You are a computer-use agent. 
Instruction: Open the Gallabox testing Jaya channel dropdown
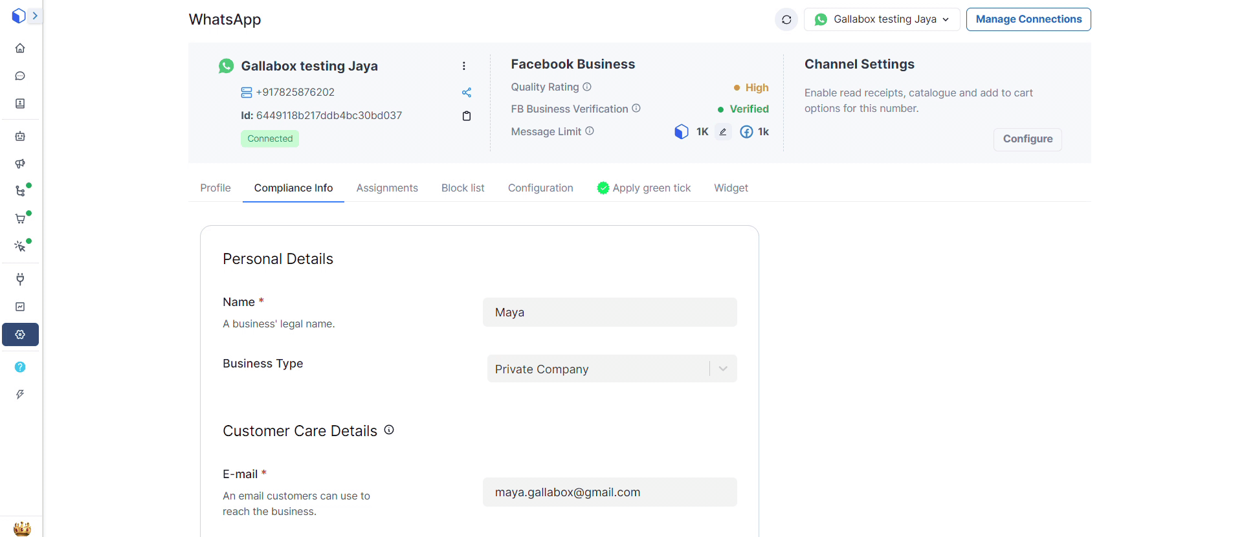coord(882,19)
